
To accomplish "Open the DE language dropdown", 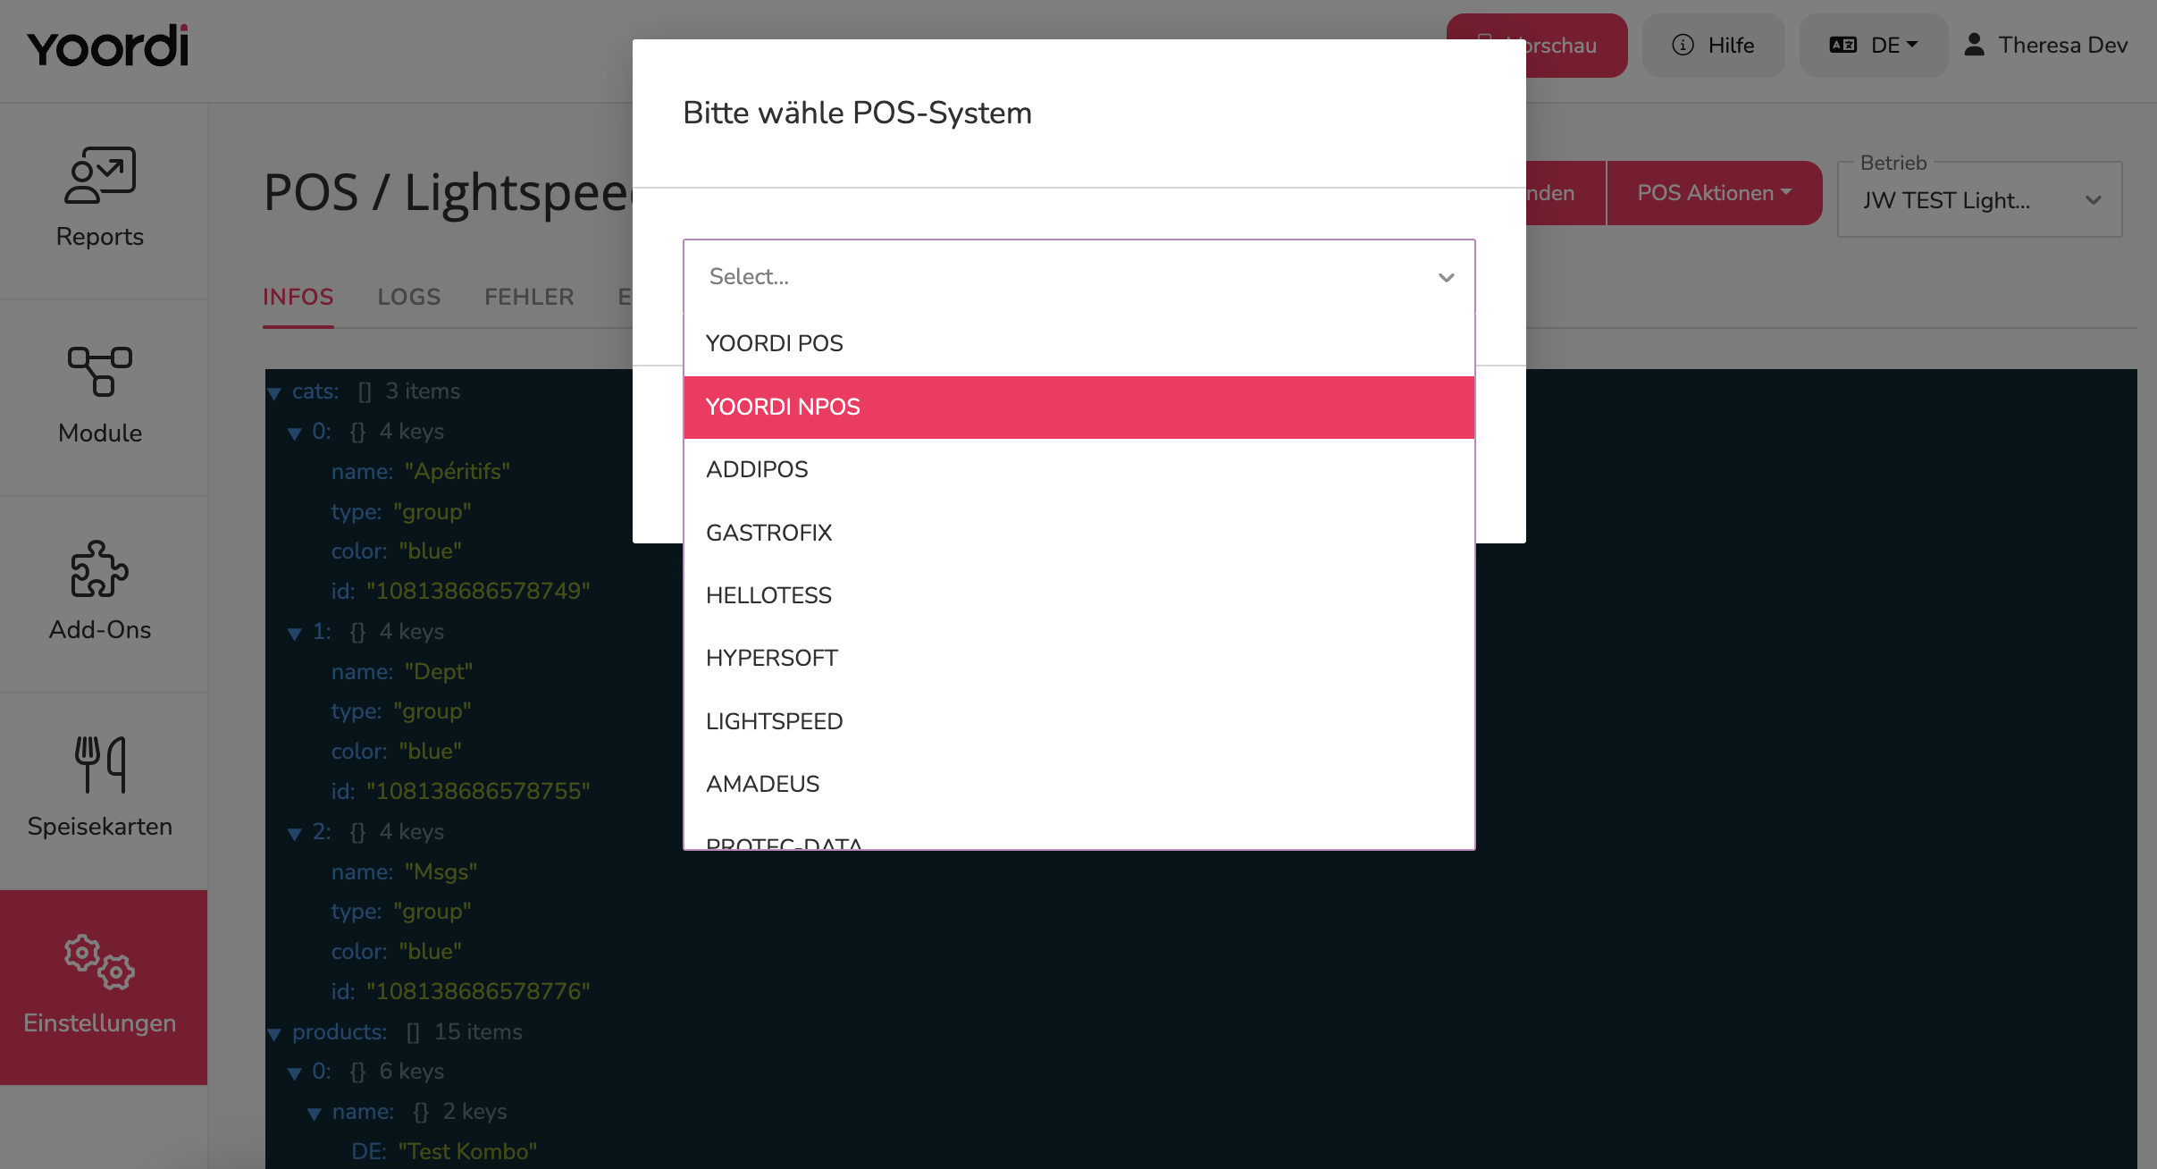I will point(1874,45).
